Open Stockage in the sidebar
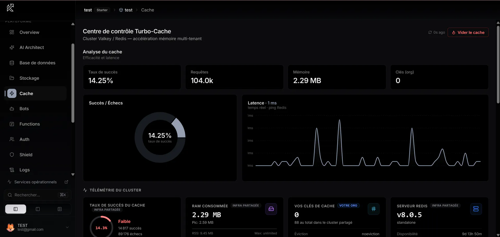Screen dimensions: 500x237 pos(35,78)
